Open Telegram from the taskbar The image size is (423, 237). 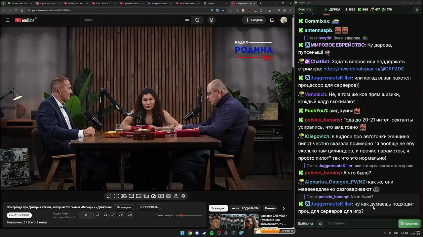(x=241, y=233)
